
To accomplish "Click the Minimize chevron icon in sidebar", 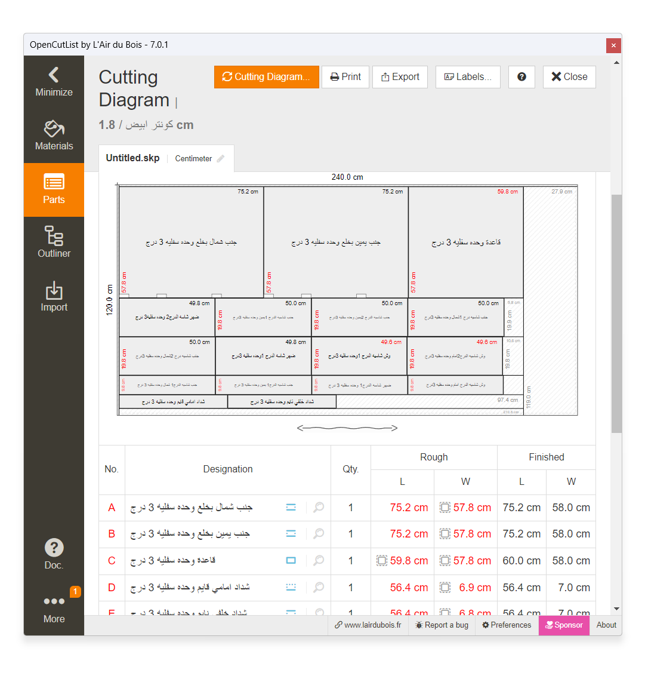I will point(54,75).
